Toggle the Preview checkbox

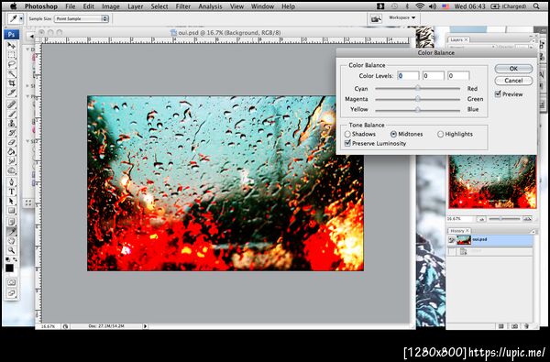pos(498,94)
